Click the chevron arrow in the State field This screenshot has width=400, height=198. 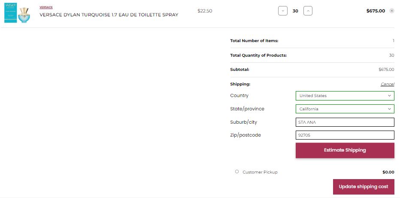click(x=389, y=109)
